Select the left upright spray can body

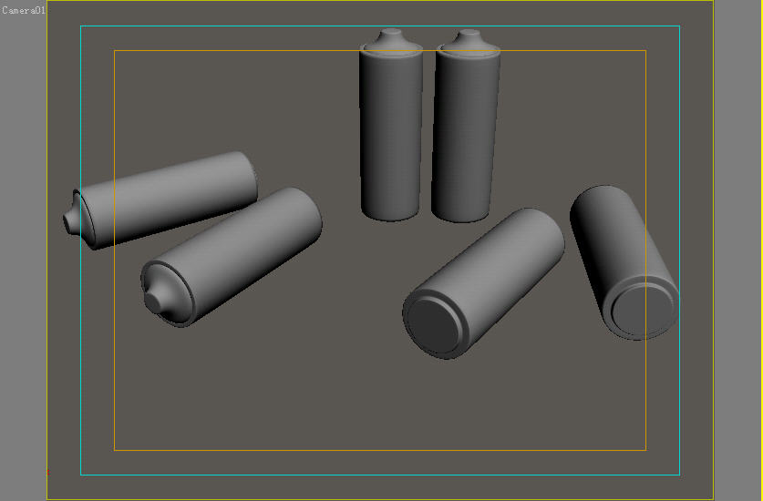tap(391, 137)
